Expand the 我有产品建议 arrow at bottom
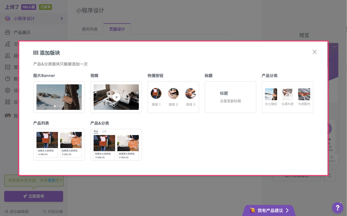 coord(288,210)
